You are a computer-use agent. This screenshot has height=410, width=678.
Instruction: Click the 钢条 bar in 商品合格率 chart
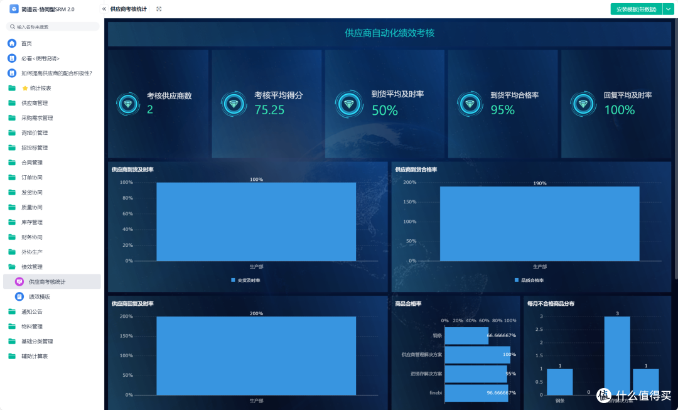(x=466, y=336)
